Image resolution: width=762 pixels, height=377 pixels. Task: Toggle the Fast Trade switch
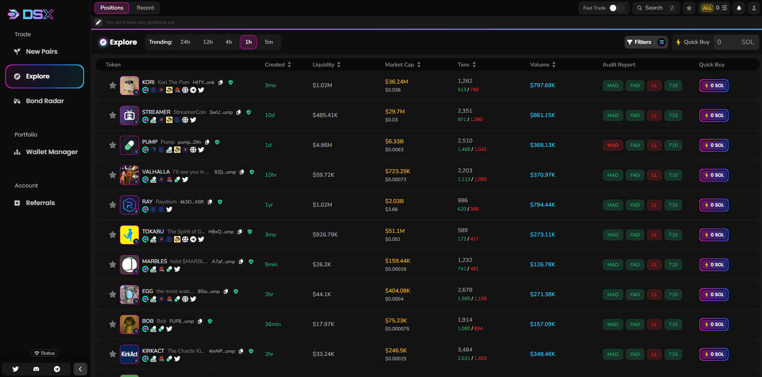click(615, 8)
